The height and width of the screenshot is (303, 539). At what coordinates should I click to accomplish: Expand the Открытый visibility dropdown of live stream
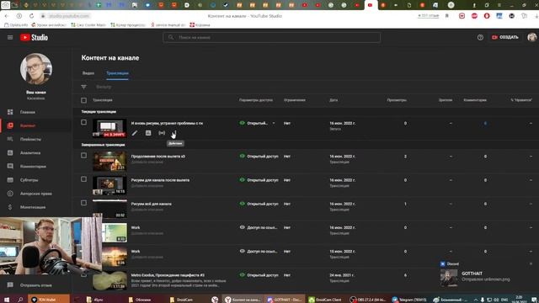tap(274, 123)
